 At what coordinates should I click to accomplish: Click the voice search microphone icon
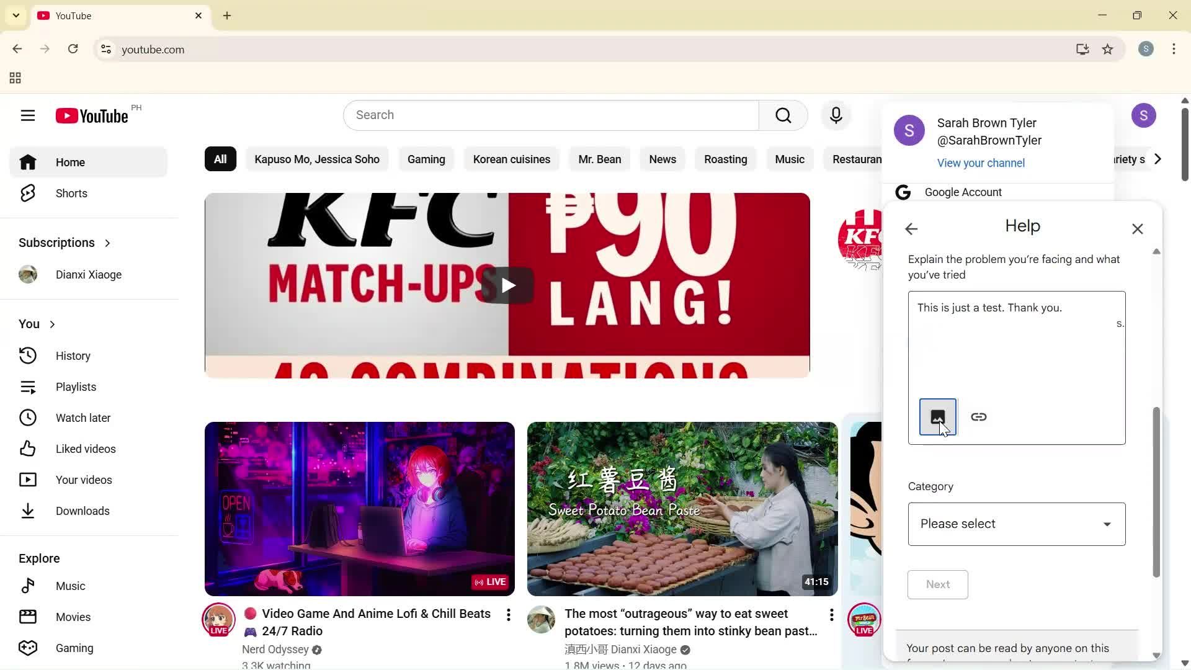click(836, 115)
